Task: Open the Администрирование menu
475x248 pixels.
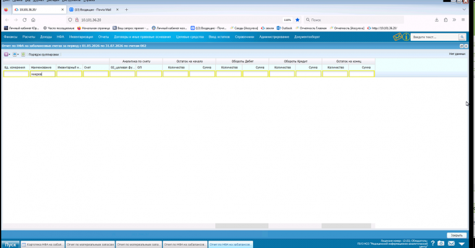Action: point(274,37)
